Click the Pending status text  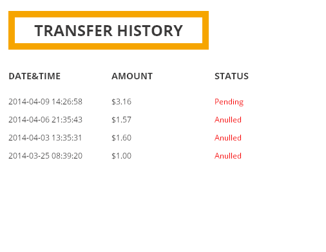(229, 102)
